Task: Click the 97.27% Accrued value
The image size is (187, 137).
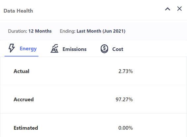Action: pos(124,100)
